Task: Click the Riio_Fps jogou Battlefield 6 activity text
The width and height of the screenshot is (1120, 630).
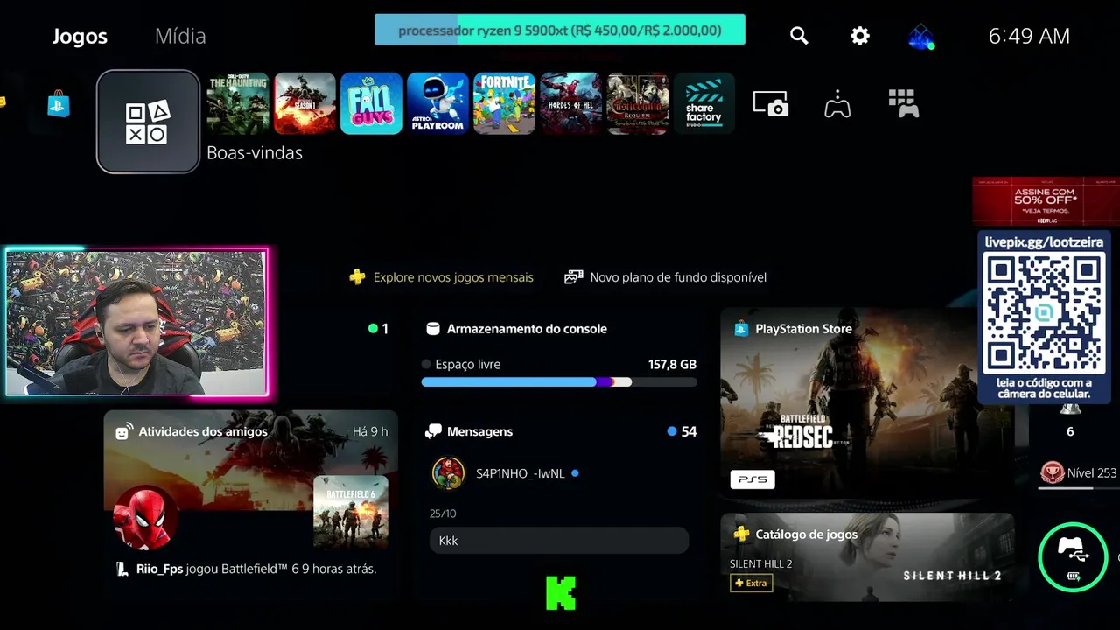Action: tap(256, 569)
